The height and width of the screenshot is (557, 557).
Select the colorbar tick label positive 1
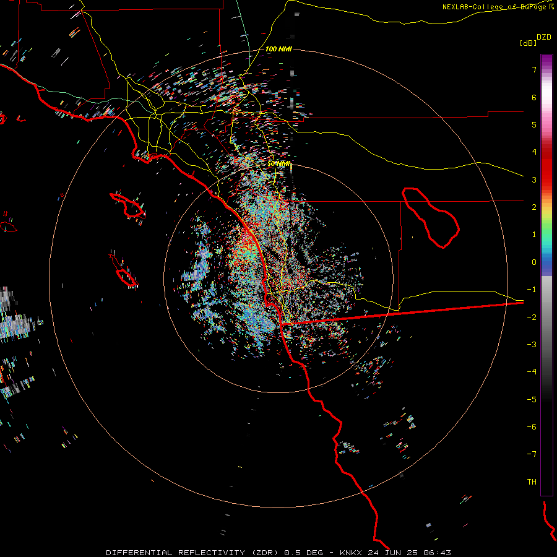click(534, 235)
